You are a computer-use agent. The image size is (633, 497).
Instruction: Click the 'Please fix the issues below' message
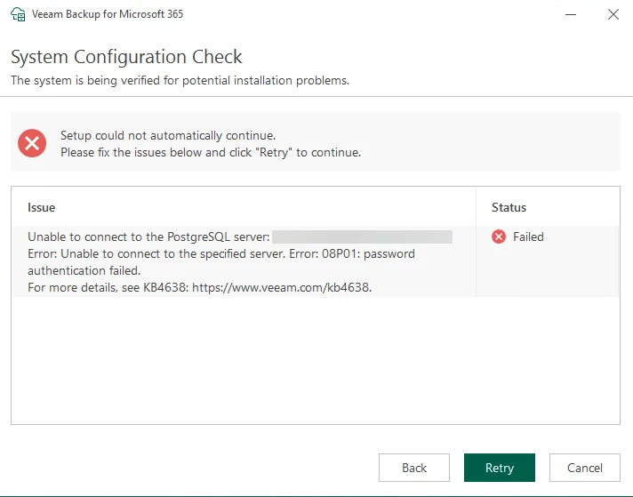point(211,152)
